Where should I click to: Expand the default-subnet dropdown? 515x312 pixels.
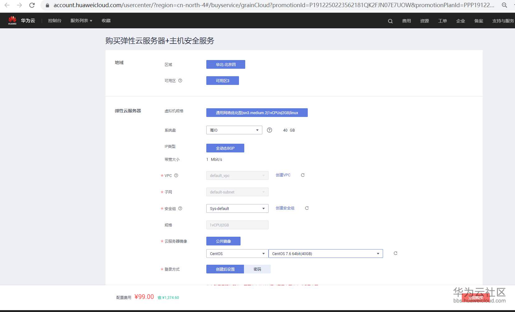(237, 192)
